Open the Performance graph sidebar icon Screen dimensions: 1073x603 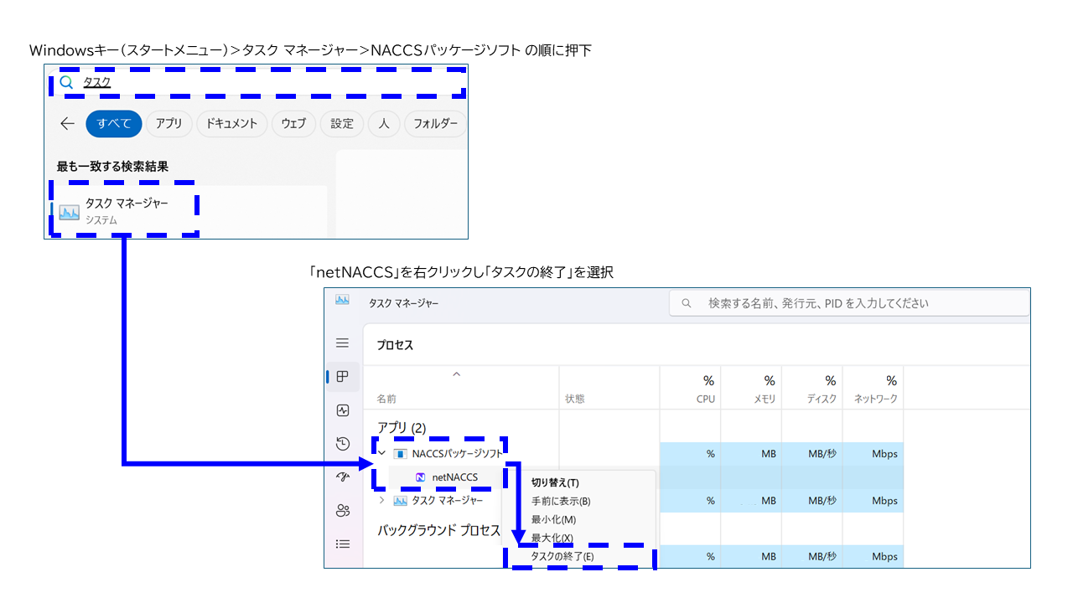coord(342,410)
